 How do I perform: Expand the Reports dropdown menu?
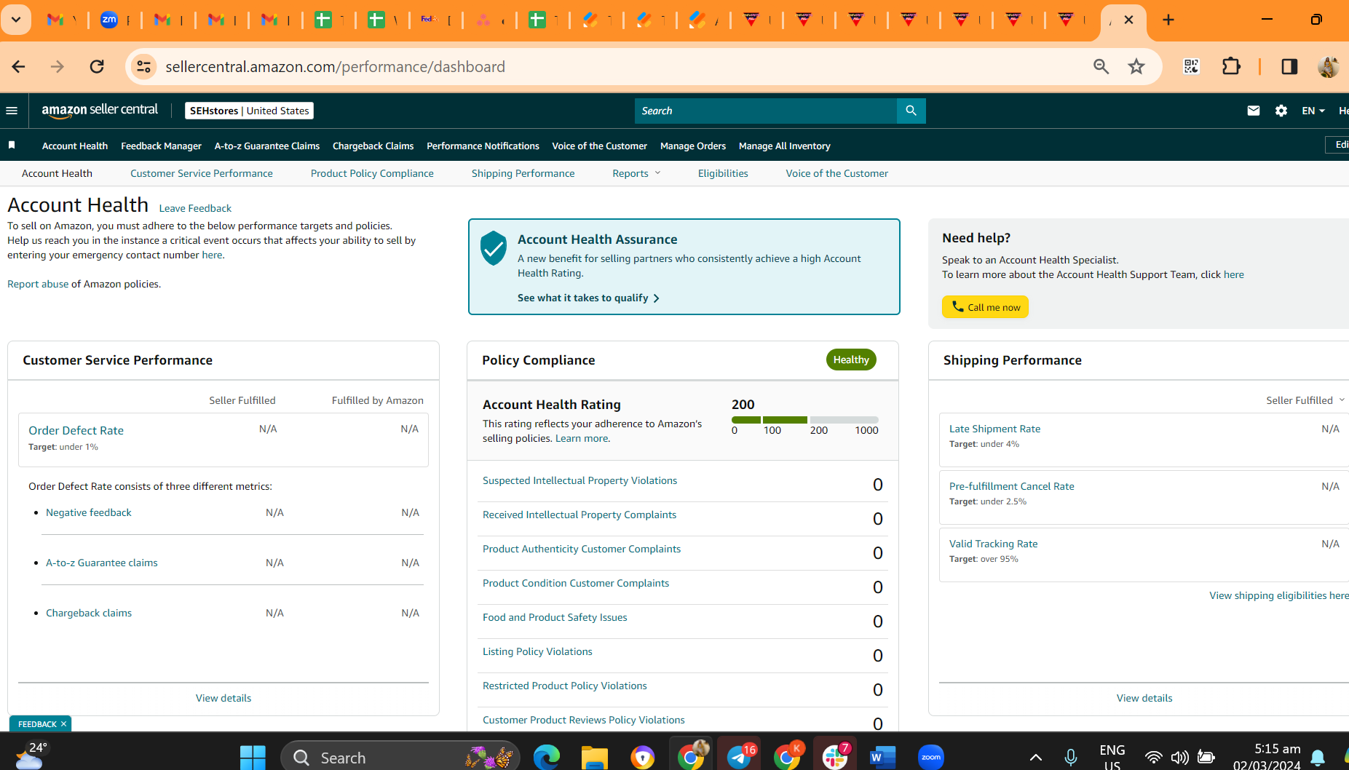click(x=636, y=173)
